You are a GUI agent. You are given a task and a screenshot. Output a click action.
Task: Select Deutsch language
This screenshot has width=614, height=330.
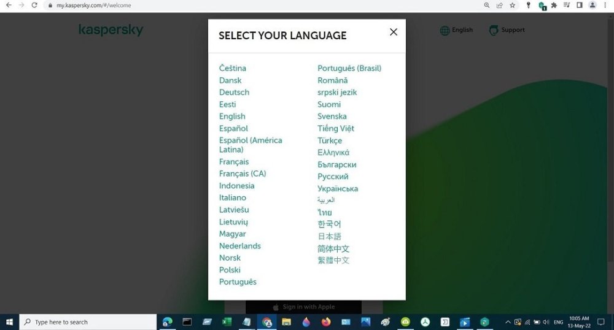click(x=234, y=92)
